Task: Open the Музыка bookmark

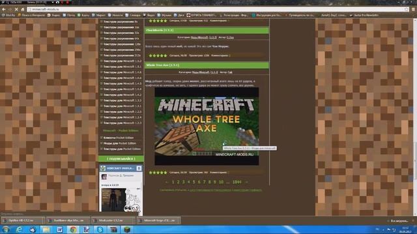Action: coord(164,15)
